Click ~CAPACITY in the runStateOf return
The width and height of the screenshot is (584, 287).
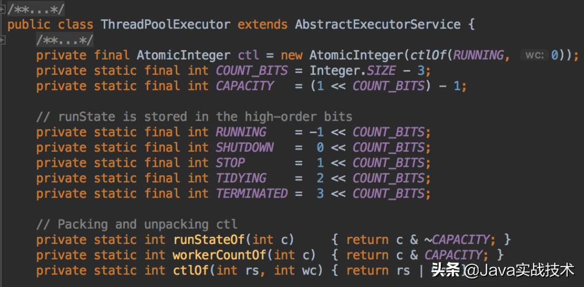coord(456,240)
